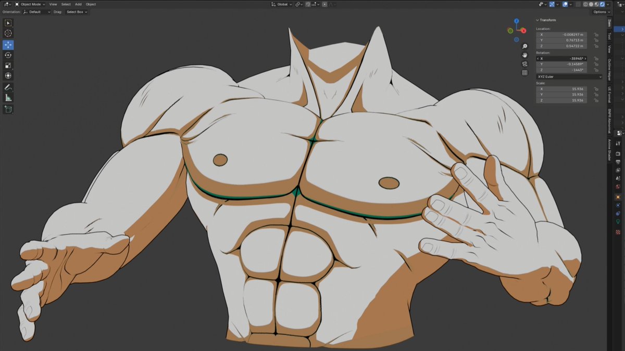This screenshot has height=351, width=625.
Task: Click the Location Y value field
Action: point(561,40)
